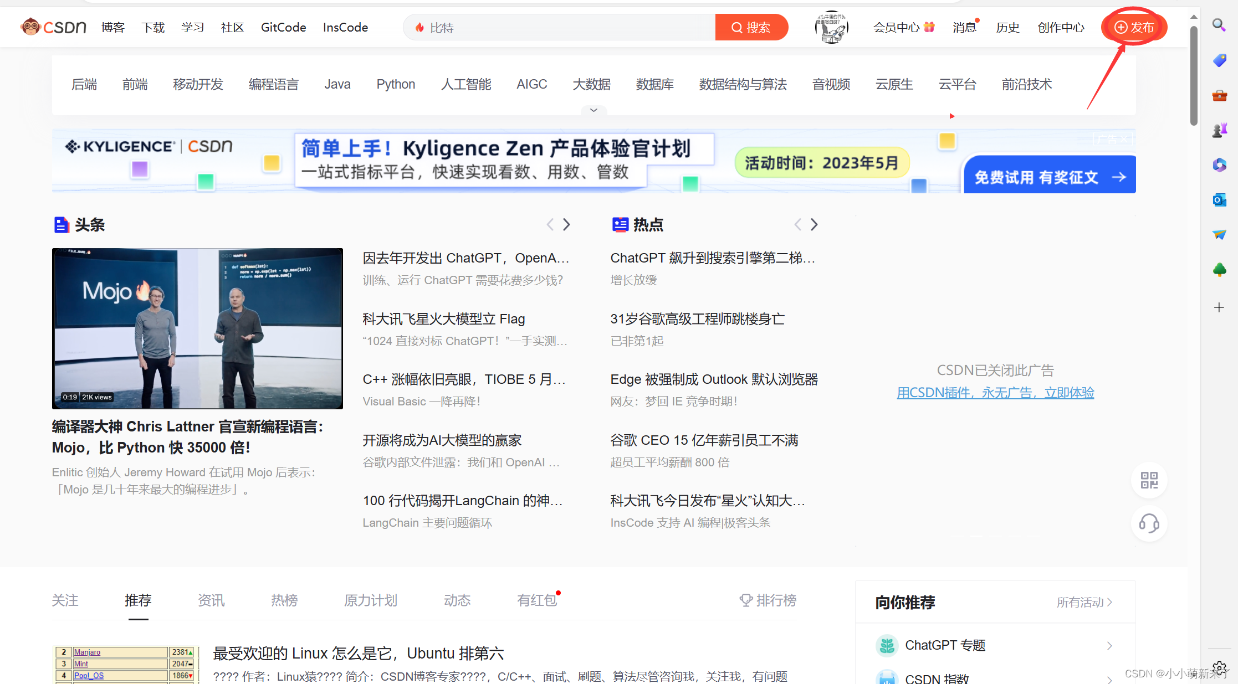This screenshot has width=1238, height=684.
Task: Open 排行榜 ranking link
Action: 768,600
